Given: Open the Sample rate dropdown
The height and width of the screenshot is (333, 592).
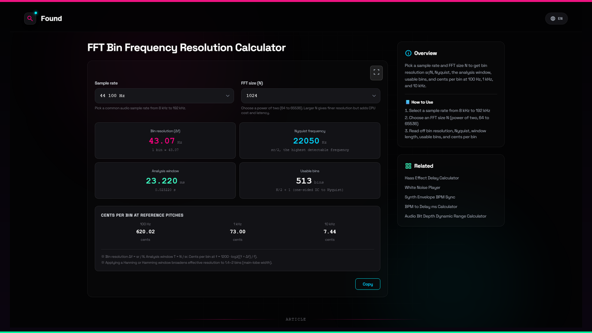Looking at the screenshot, I should click(164, 96).
